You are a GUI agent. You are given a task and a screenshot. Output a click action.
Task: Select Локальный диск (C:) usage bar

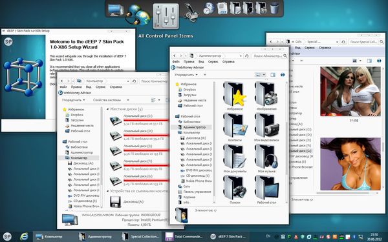(x=146, y=120)
